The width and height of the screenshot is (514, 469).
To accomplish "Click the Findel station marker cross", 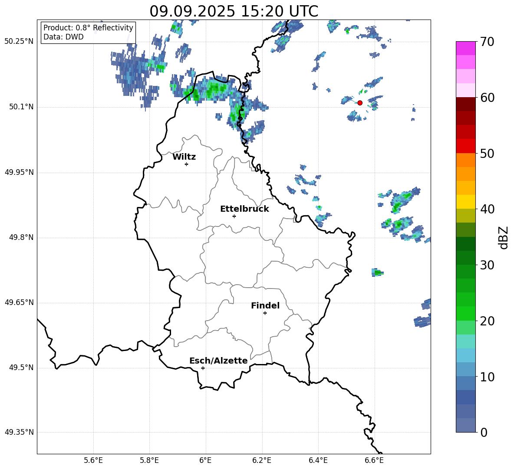I will pyautogui.click(x=265, y=313).
